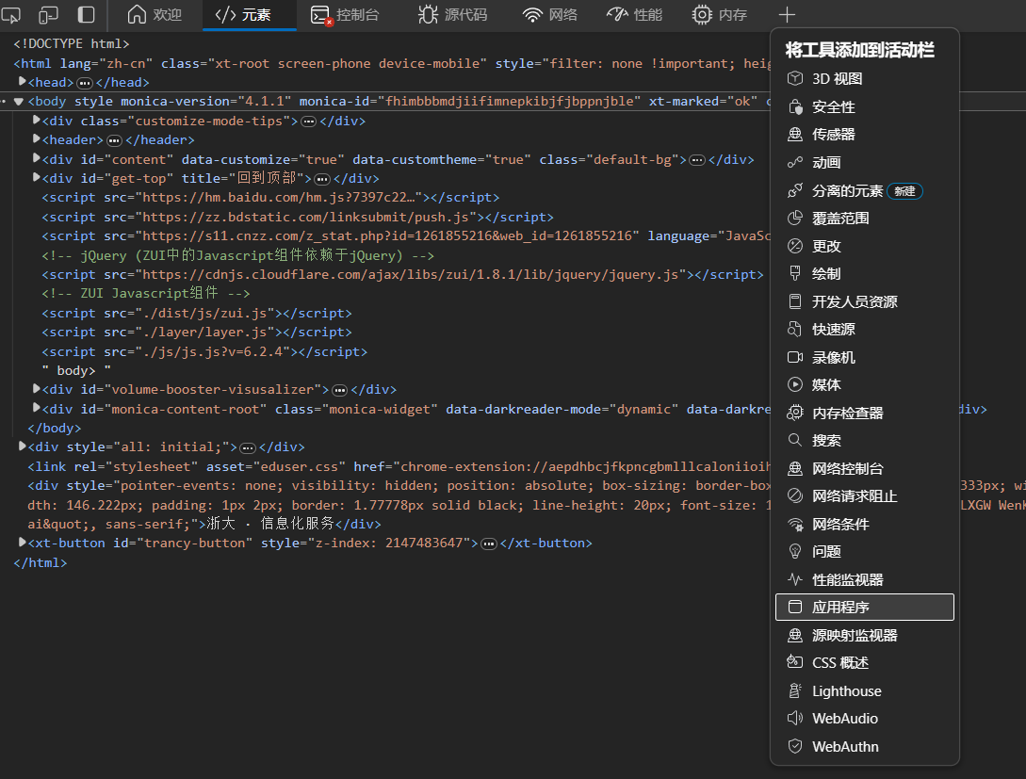The height and width of the screenshot is (779, 1026).
Task: Select 网络条件 in the tools menu
Action: coord(864,524)
